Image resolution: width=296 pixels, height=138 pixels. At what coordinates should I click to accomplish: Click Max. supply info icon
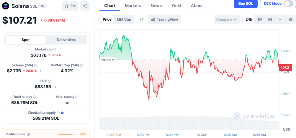pos(77,97)
